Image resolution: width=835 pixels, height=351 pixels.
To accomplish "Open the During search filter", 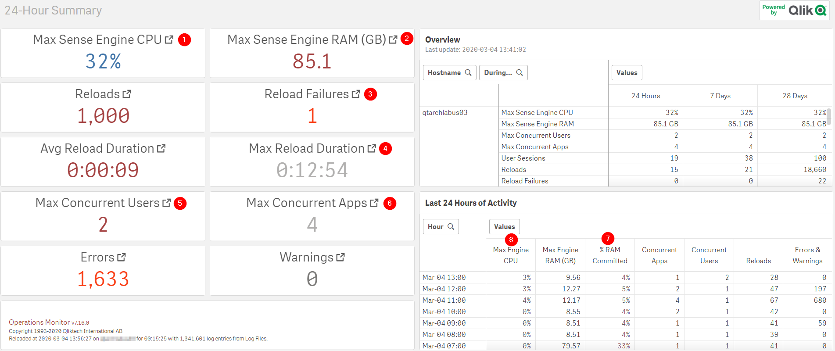I will click(503, 73).
